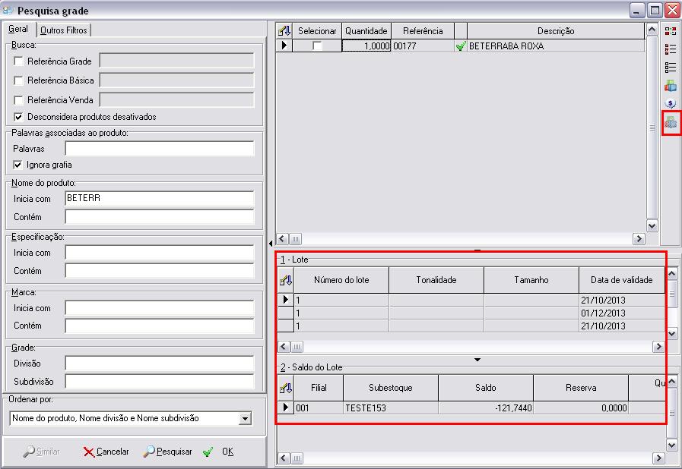Image resolution: width=682 pixels, height=469 pixels.
Task: Open the Ordenar por dropdown
Action: pyautogui.click(x=244, y=418)
